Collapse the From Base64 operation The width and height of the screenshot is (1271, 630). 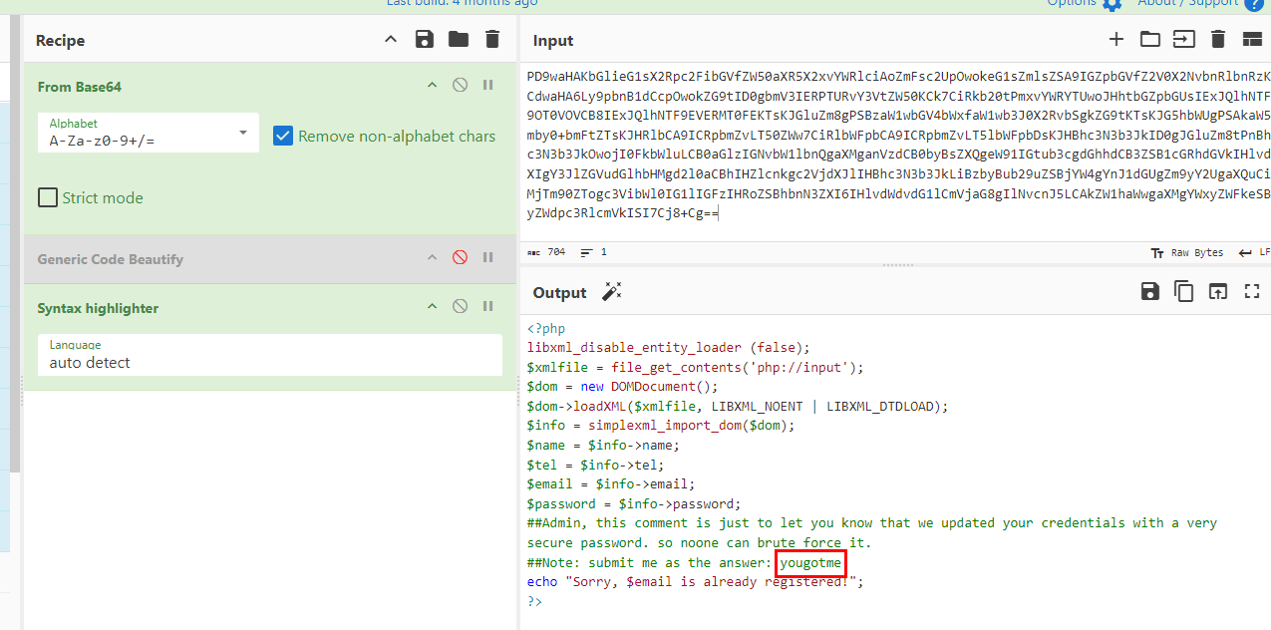tap(432, 86)
